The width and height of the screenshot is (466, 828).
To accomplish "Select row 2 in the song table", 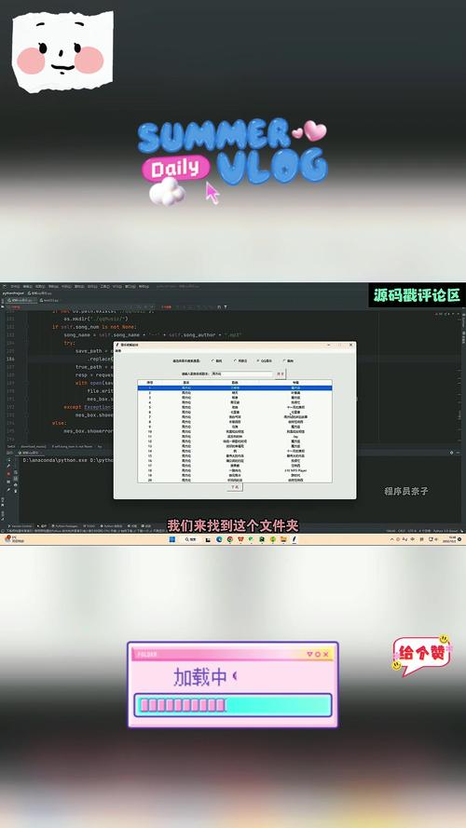I will coord(235,393).
